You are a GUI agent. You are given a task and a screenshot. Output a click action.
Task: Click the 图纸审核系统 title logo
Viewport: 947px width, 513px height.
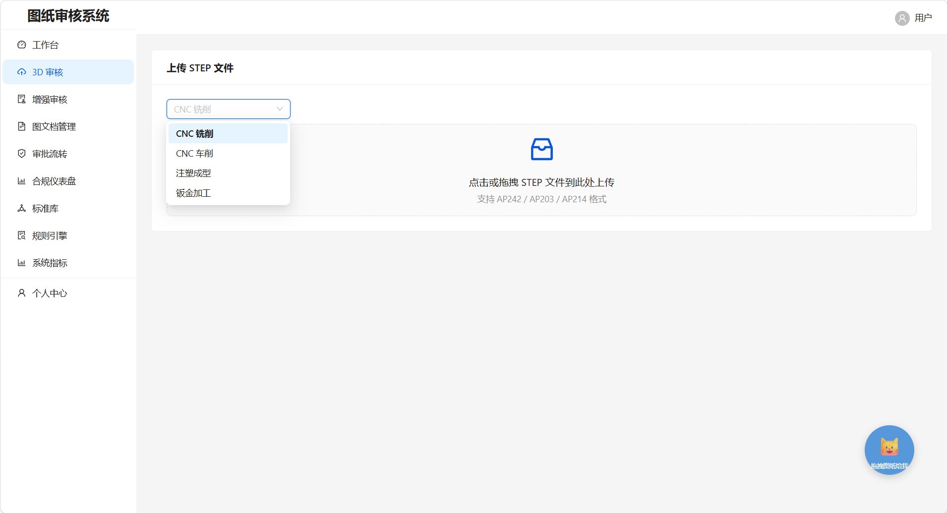[68, 16]
